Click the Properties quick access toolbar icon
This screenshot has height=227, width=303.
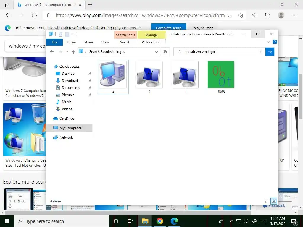point(60,34)
